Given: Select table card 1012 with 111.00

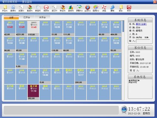Looking at the screenshot, I should click(x=69, y=28).
